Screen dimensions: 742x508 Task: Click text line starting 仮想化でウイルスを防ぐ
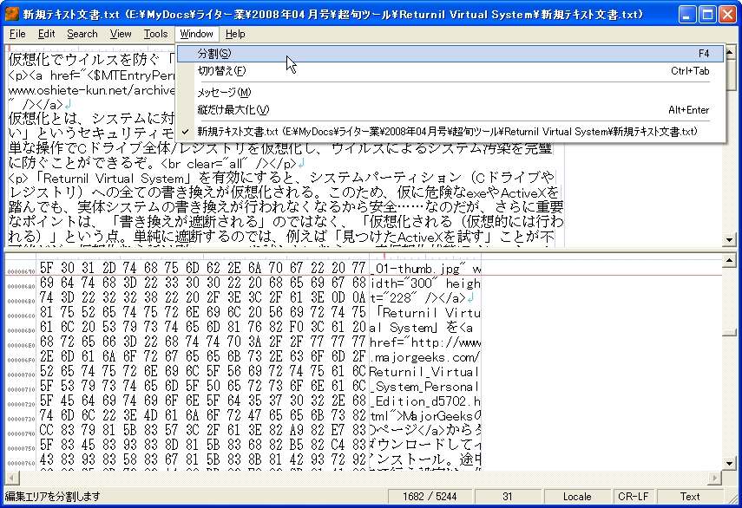pos(92,60)
